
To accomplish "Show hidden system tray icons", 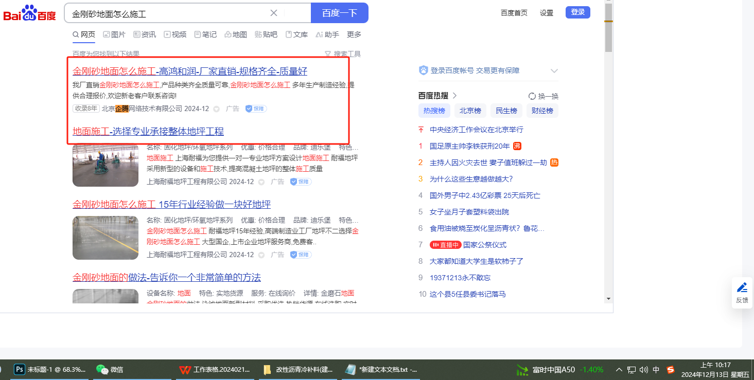I will (x=619, y=369).
